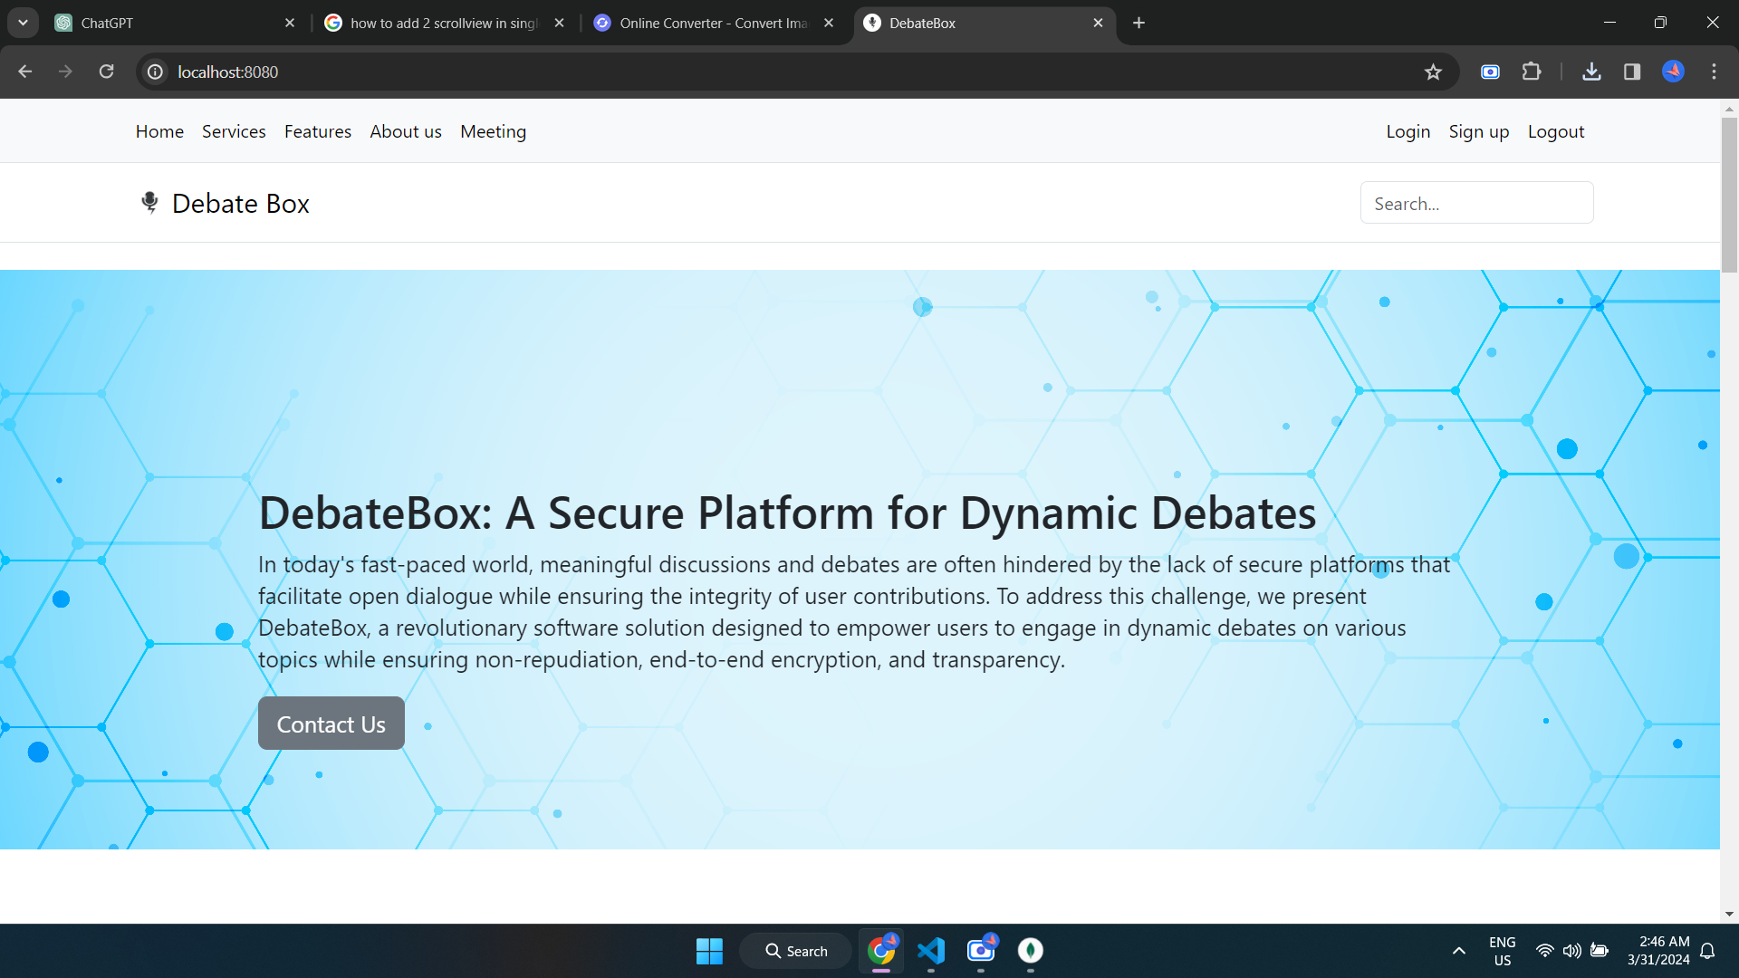Expand the system tray hidden icons chevron
Viewport: 1739px width, 978px height.
(x=1458, y=951)
